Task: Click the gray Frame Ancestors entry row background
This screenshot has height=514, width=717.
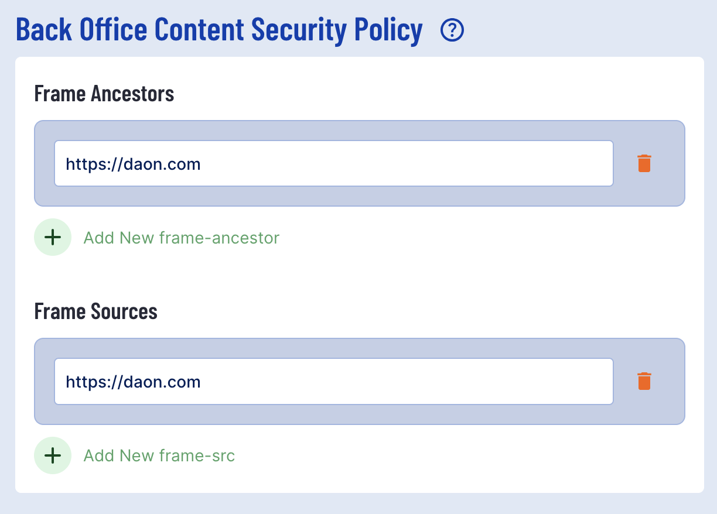Action: pos(360,163)
